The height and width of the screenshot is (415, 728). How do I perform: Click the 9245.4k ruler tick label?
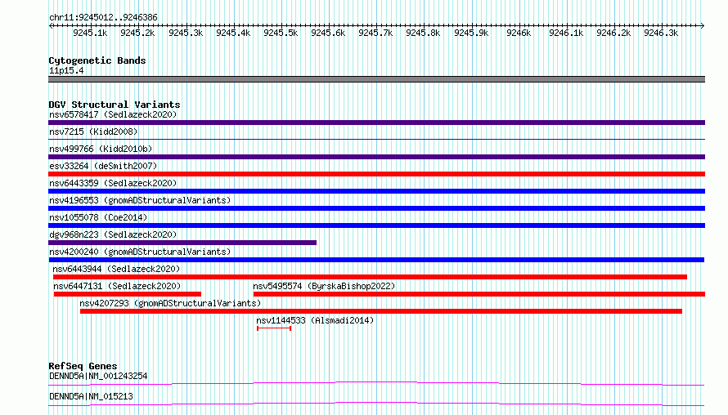coord(233,33)
